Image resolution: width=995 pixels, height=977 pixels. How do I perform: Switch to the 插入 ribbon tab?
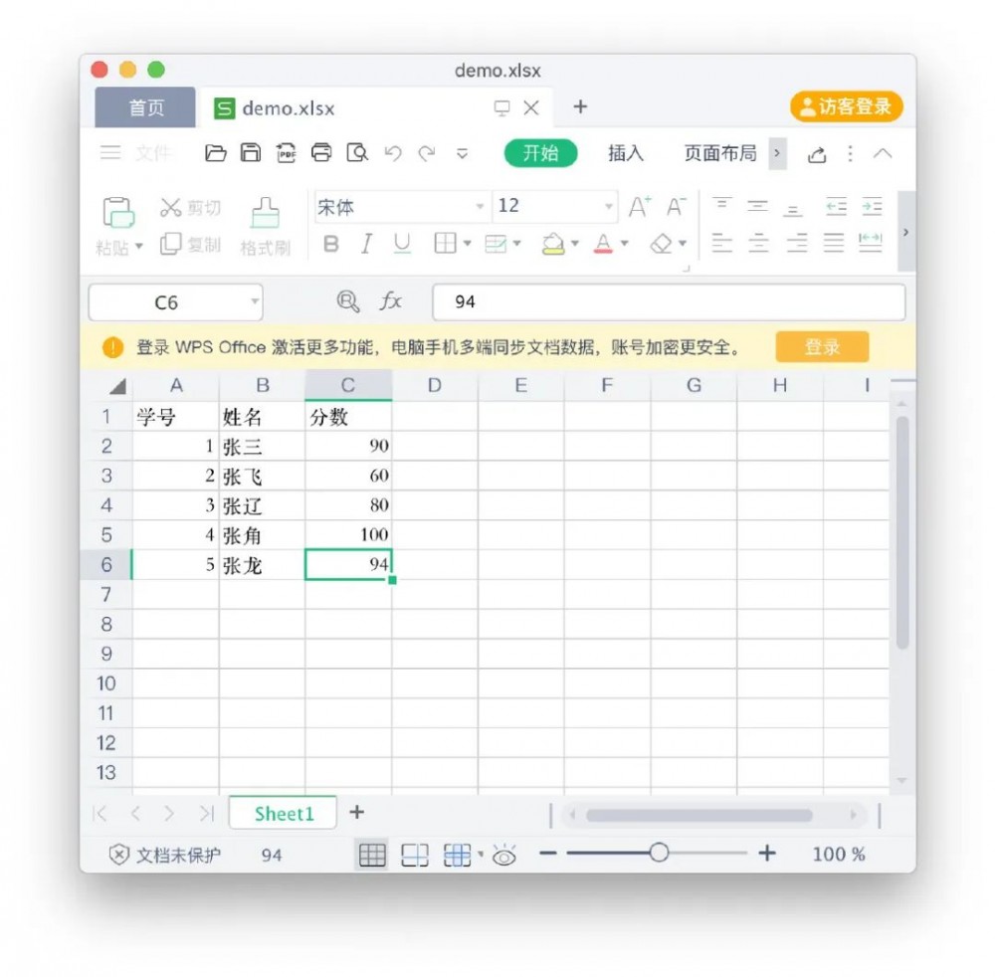pos(624,154)
